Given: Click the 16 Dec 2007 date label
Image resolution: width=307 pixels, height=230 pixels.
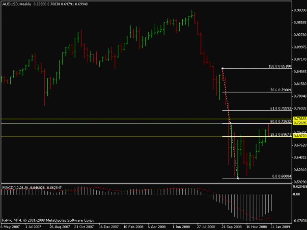Looking at the screenshot, I should (109, 227).
